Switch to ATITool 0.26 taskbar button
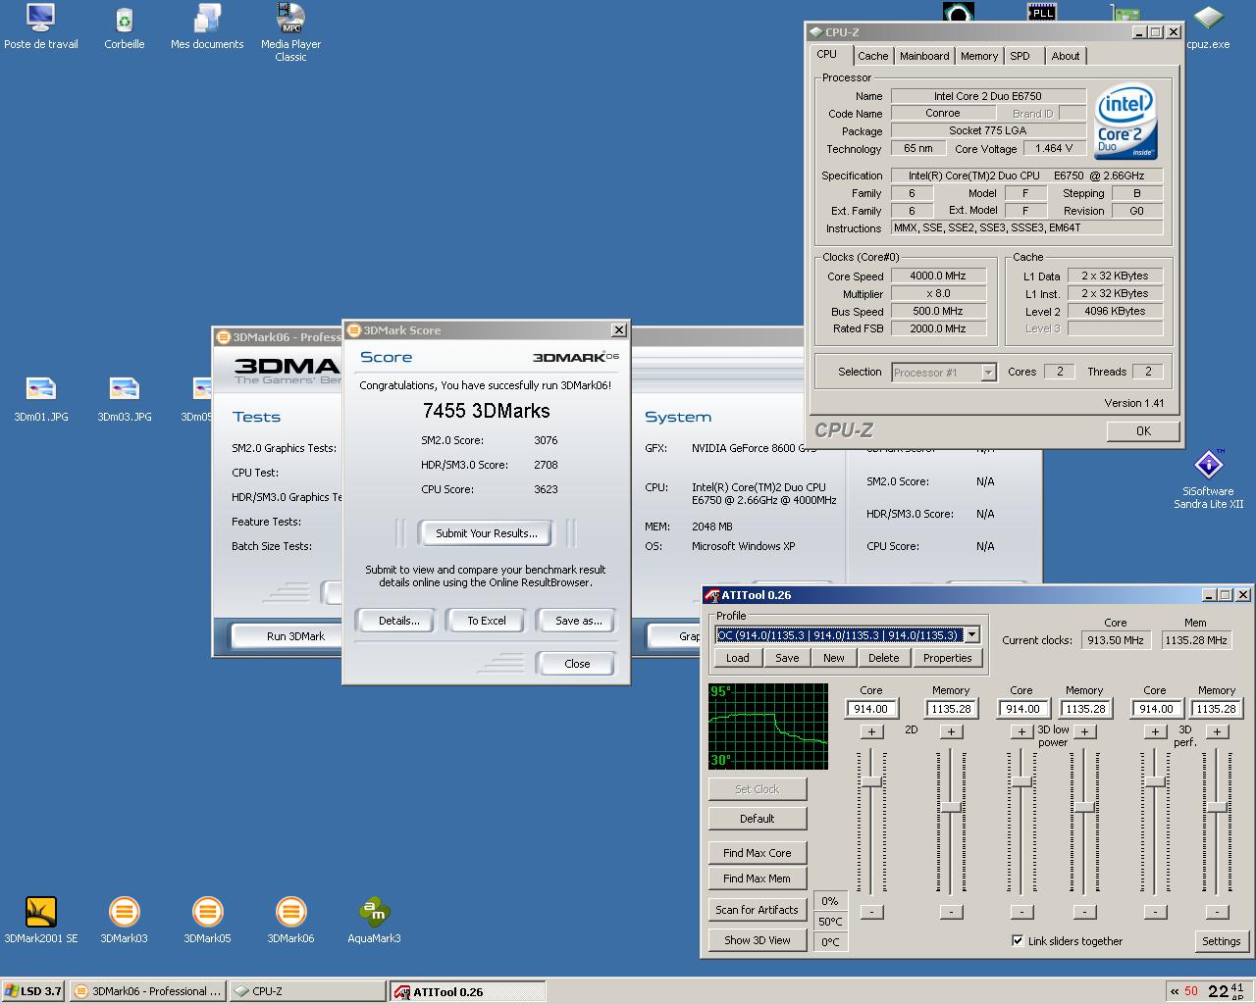 point(467,991)
